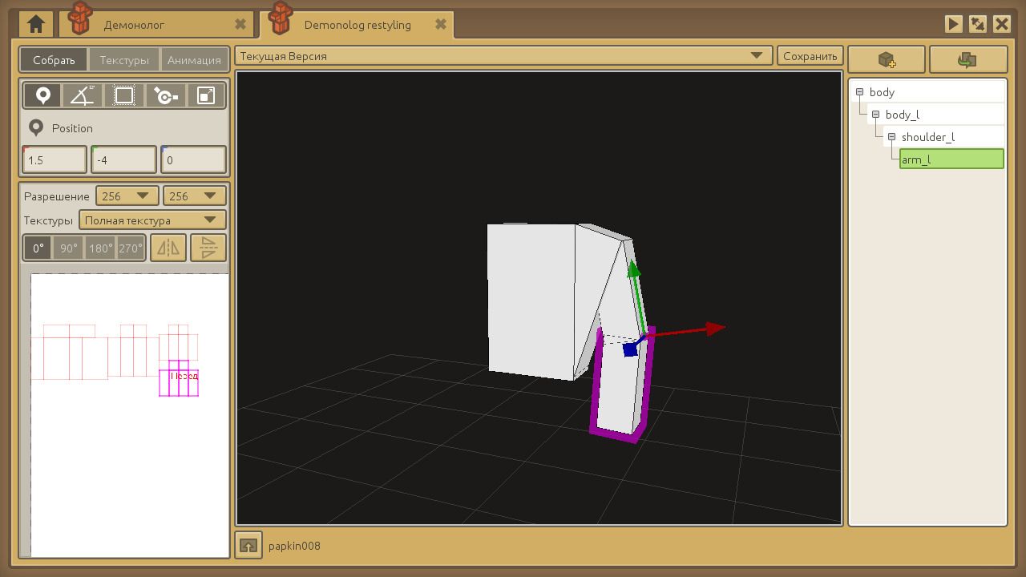Viewport: 1026px width, 577px height.
Task: Click the Сохранить button
Action: (810, 56)
